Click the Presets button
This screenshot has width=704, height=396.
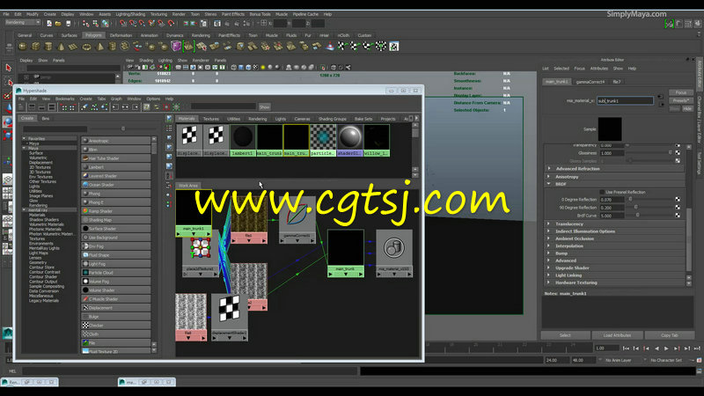click(680, 100)
